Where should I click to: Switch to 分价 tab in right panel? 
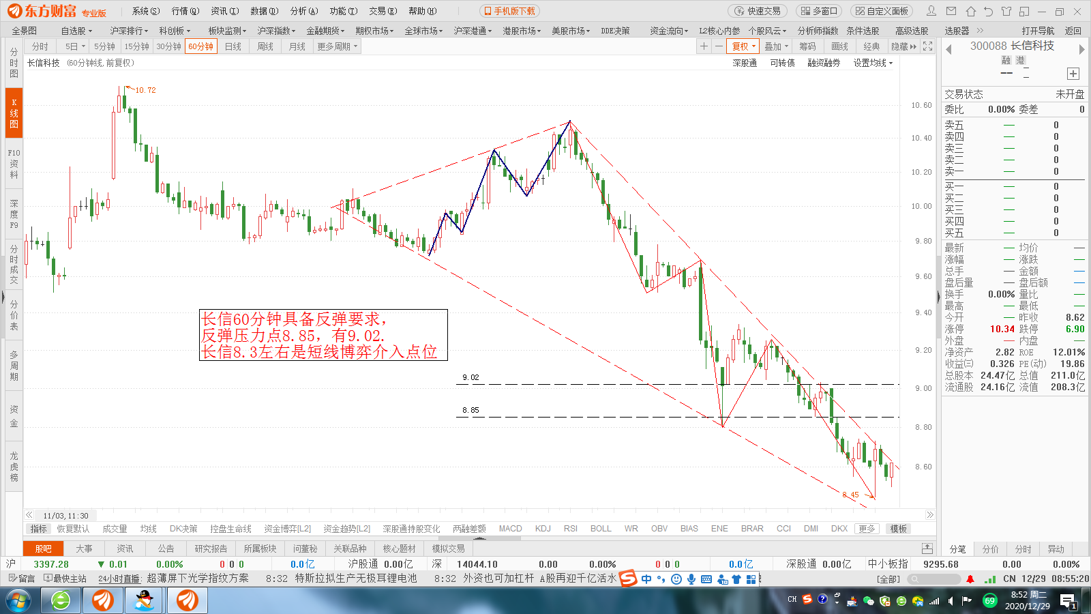click(x=991, y=549)
